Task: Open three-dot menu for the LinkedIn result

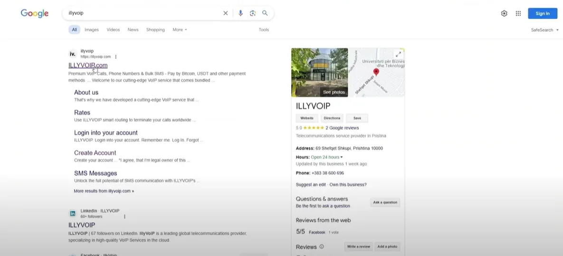Action: (x=124, y=217)
